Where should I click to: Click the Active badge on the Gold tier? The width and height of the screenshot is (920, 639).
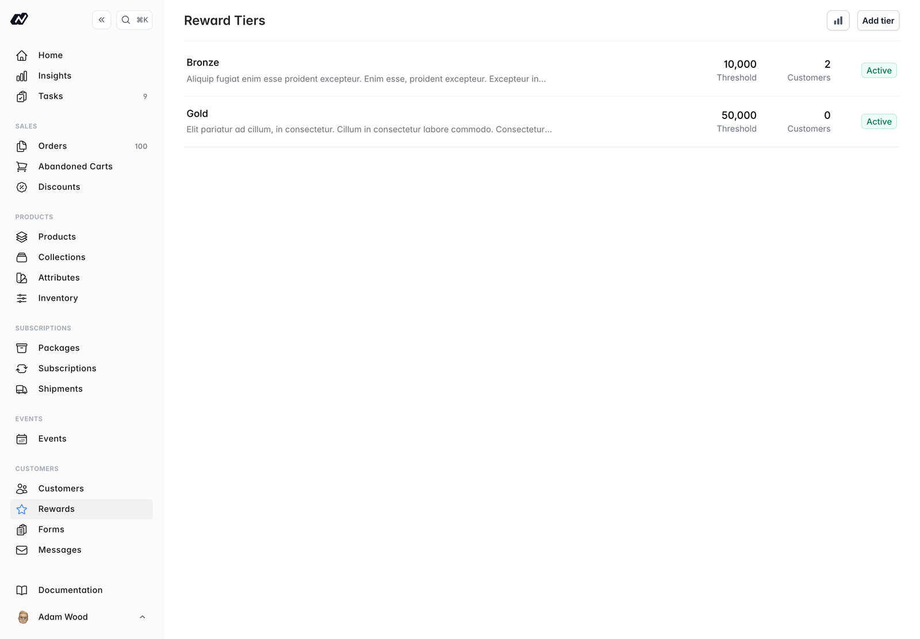coord(879,122)
